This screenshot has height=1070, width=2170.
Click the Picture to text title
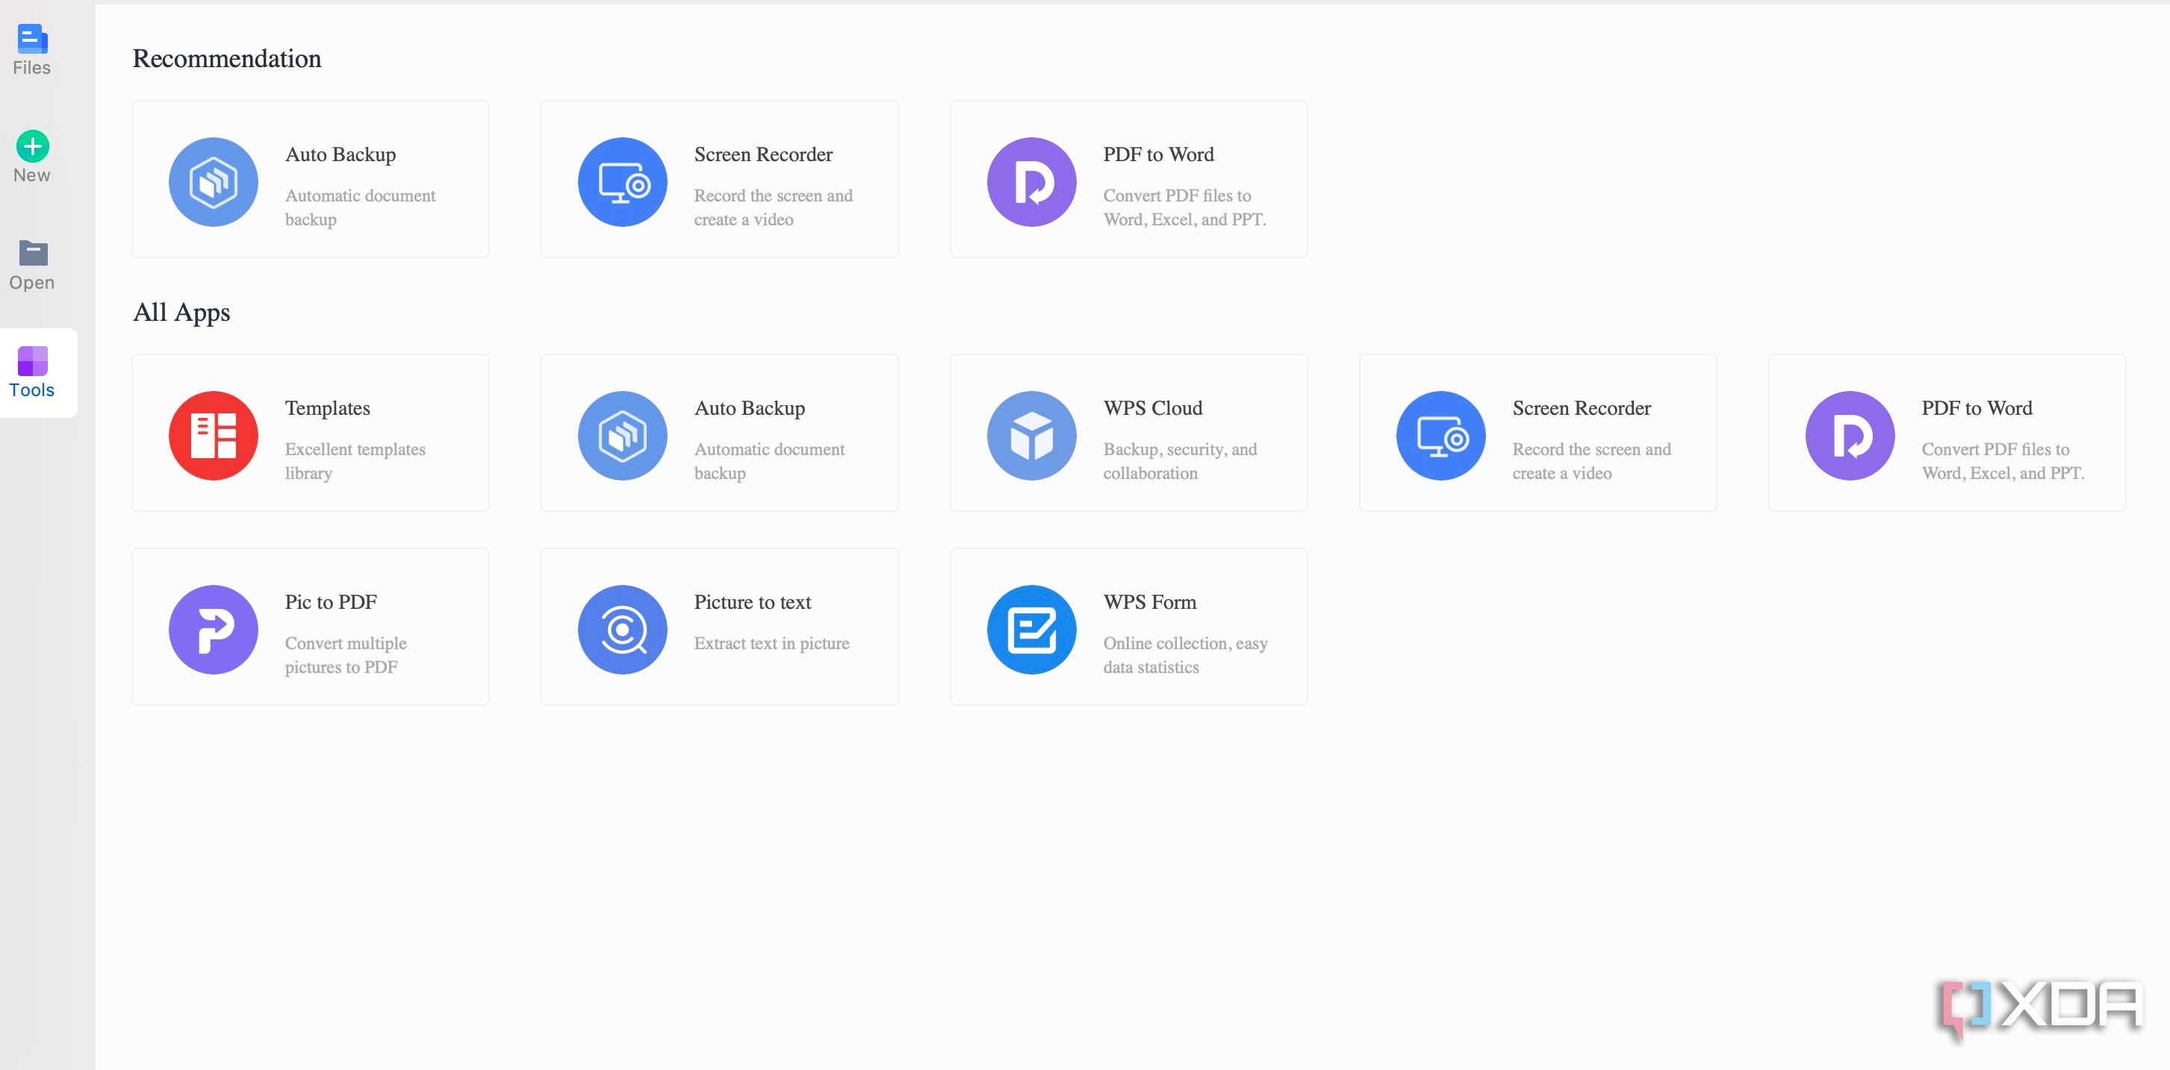coord(752,602)
